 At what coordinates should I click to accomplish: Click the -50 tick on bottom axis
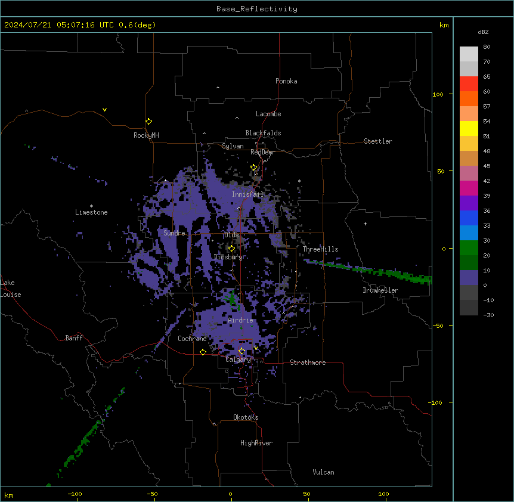[x=152, y=494]
